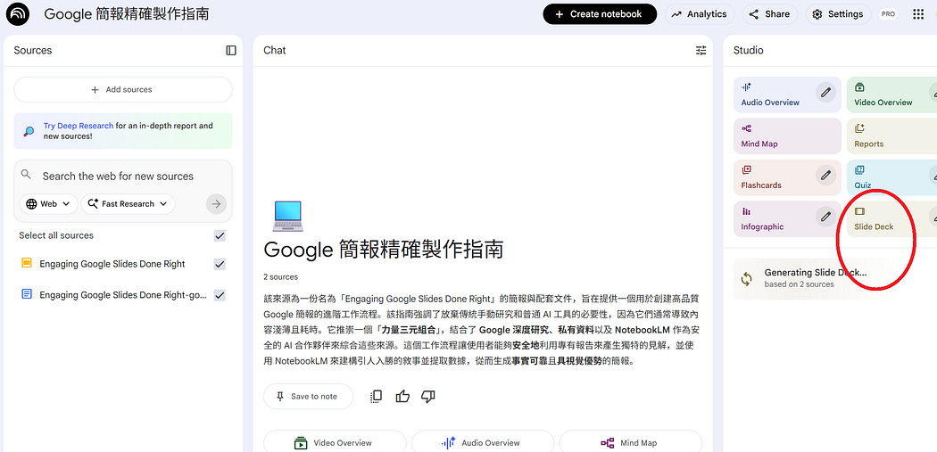Screen dimensions: 937x452
Task: Click the Studio panel heading
Action: click(x=748, y=50)
